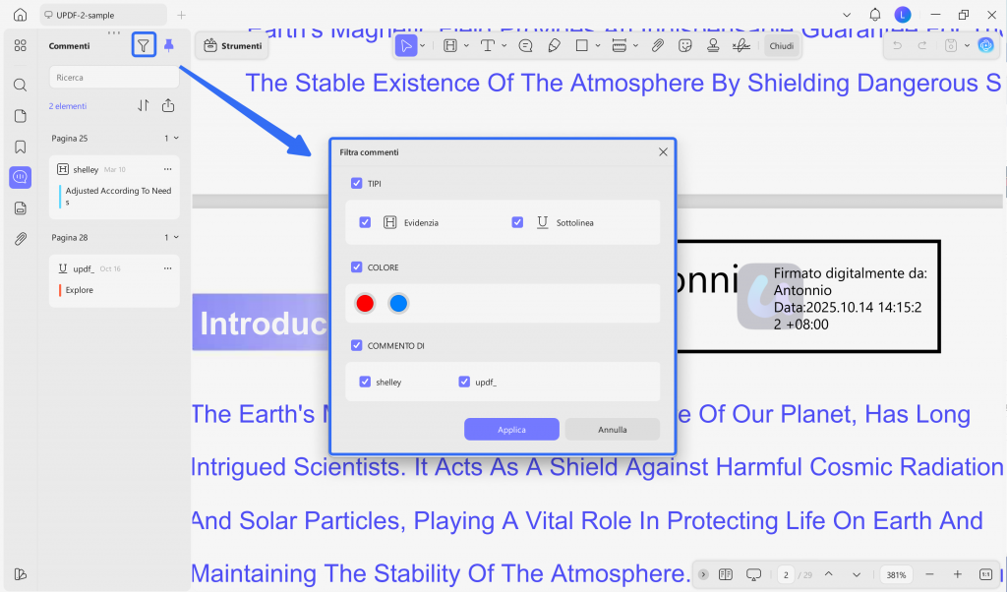
Task: Toggle the TIPI checkbox
Action: [x=356, y=183]
